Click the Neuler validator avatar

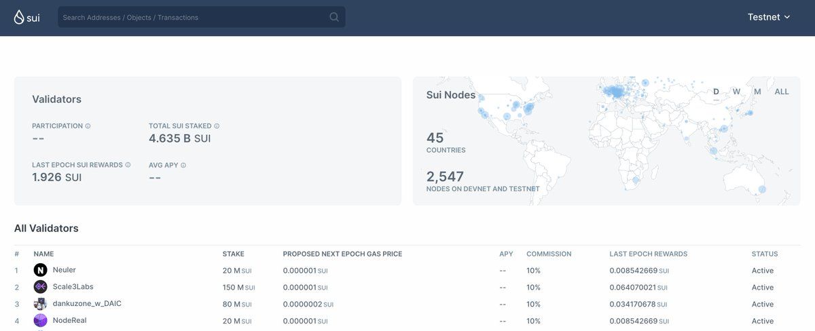41,270
